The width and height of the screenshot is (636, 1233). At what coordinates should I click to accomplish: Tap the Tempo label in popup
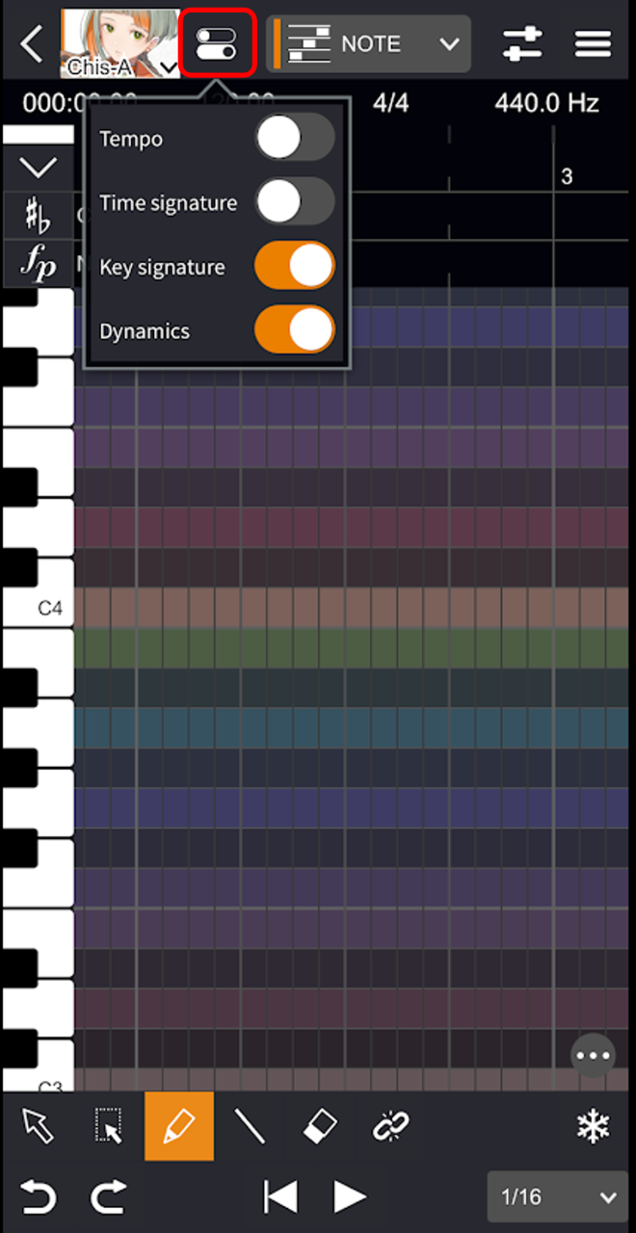131,140
